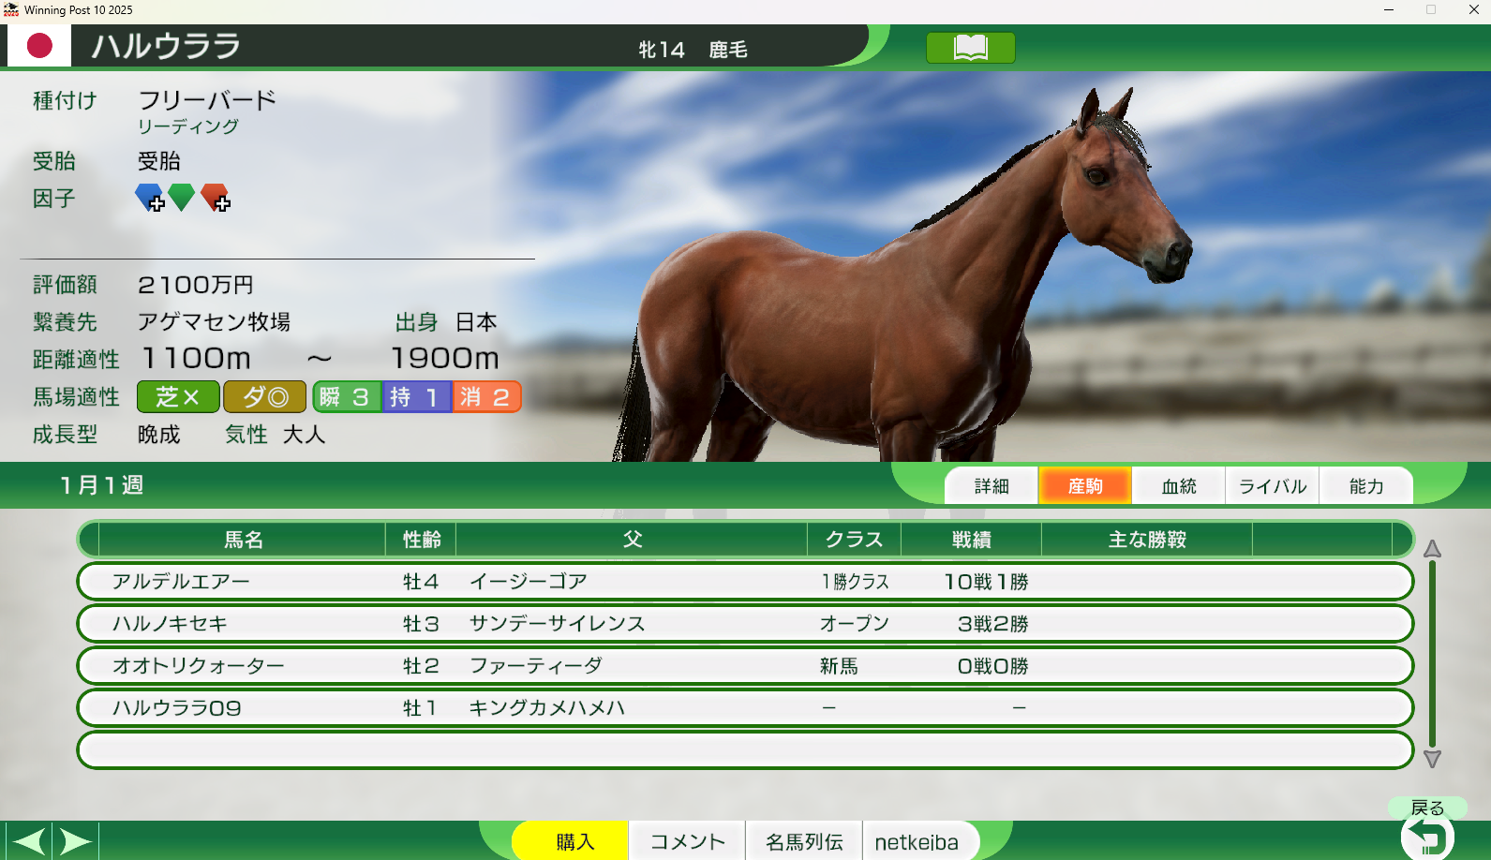Select the 産駒 tab
The width and height of the screenshot is (1491, 860).
point(1085,486)
